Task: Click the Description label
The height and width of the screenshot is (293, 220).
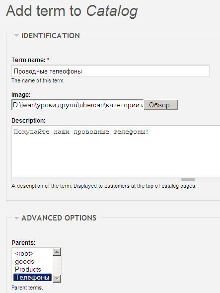Action: pos(28,121)
